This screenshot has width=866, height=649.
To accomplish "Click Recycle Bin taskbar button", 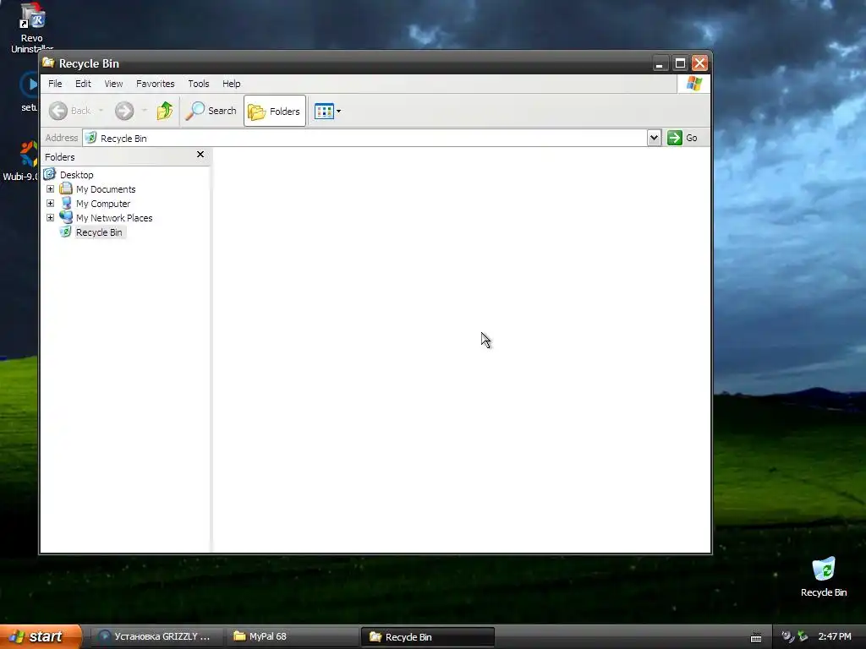I will coord(428,637).
